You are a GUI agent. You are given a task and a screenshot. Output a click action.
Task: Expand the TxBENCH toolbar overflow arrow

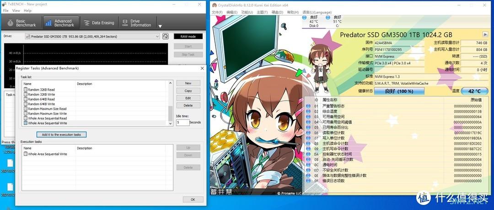(x=160, y=26)
